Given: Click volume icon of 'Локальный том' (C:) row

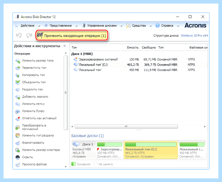Looking at the screenshot, I should (x=76, y=64).
